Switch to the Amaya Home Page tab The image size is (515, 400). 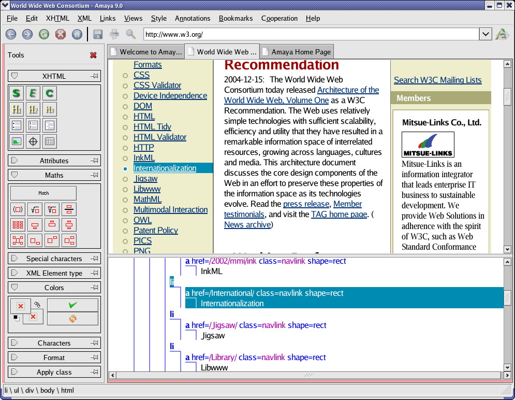(297, 51)
